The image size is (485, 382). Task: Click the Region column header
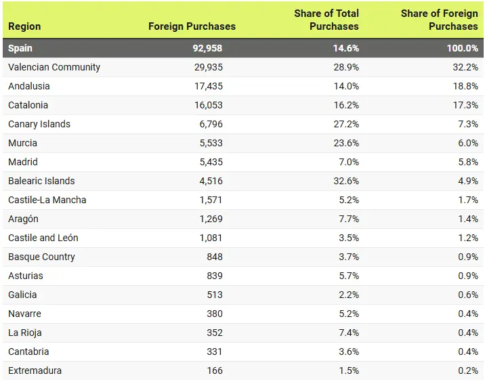24,26
